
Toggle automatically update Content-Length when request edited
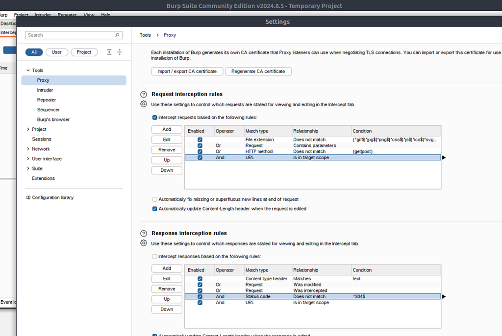[x=154, y=209]
